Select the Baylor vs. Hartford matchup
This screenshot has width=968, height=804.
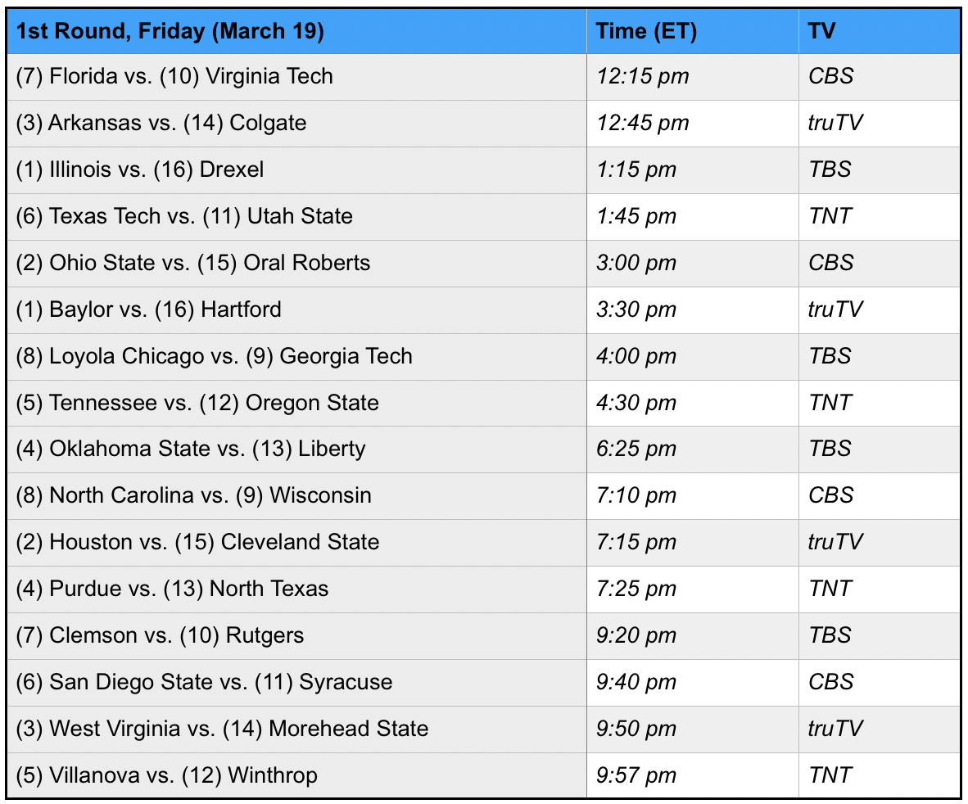click(149, 309)
